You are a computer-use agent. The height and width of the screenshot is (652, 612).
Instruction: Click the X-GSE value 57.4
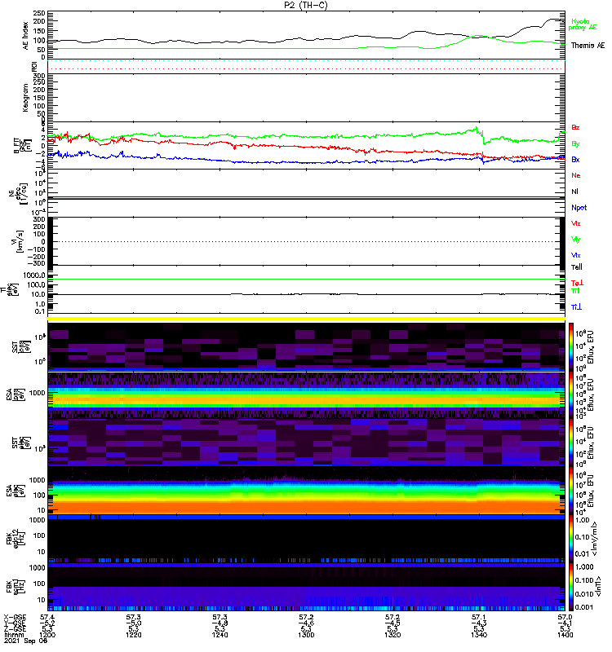(47, 618)
